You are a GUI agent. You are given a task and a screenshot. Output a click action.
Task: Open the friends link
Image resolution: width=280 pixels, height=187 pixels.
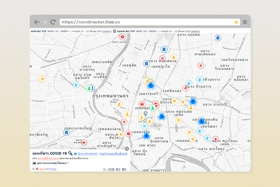[x=53, y=169]
